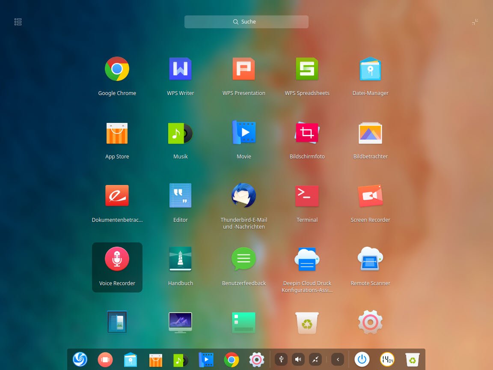Image resolution: width=493 pixels, height=370 pixels.
Task: Open the Bildschirmfoto screenshot tool
Action: tap(307, 132)
